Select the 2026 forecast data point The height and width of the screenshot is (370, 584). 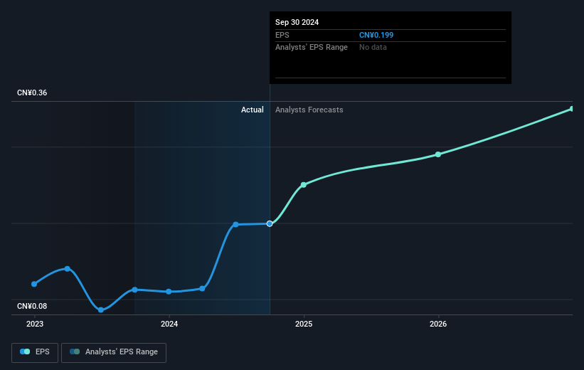(438, 154)
